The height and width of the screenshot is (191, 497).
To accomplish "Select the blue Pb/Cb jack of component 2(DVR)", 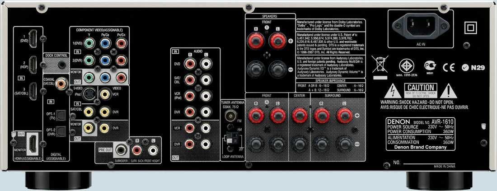I will 105,60.
